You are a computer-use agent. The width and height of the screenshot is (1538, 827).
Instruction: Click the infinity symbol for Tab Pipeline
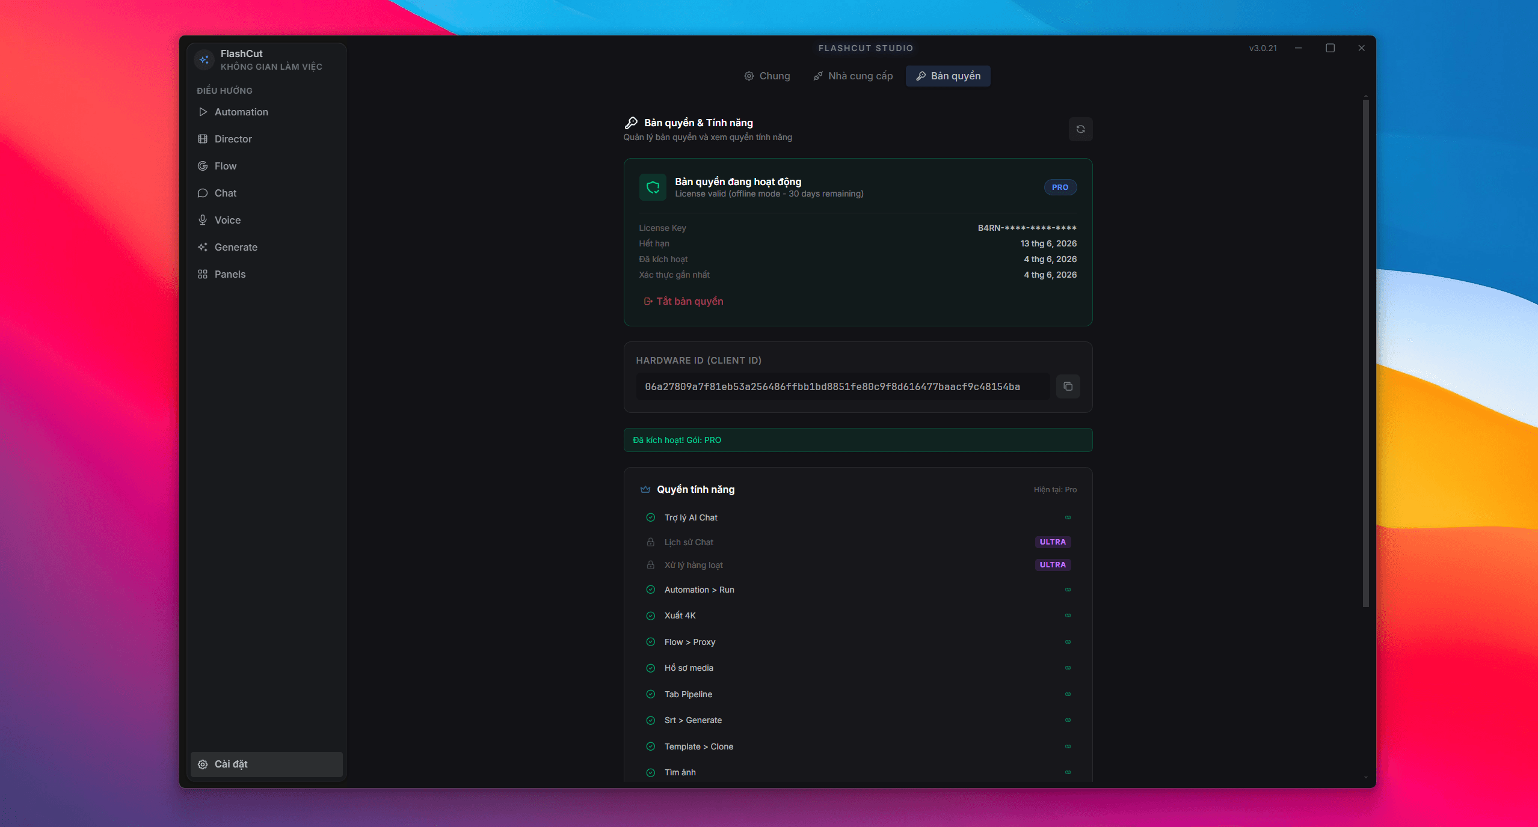1068,694
